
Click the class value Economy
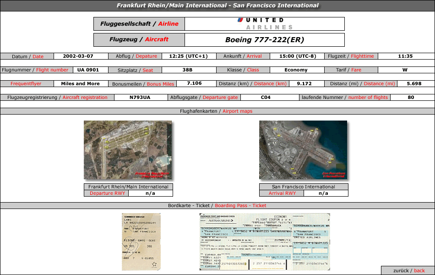[296, 70]
